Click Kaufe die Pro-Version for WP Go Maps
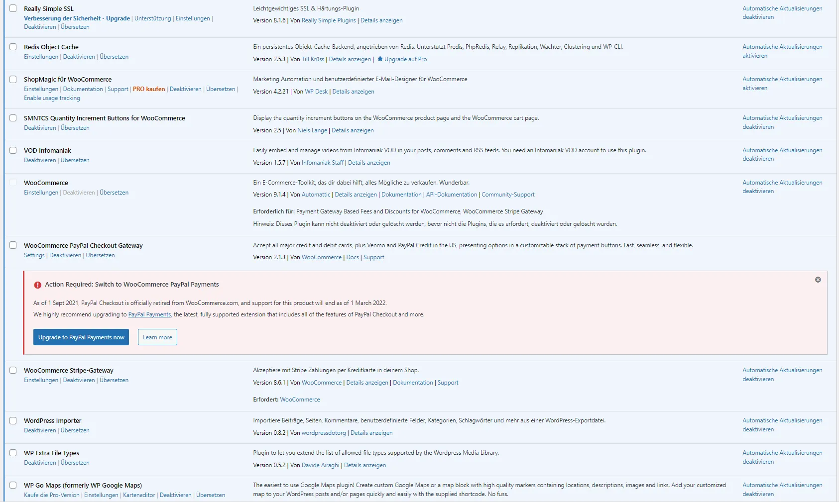 pyautogui.click(x=52, y=495)
